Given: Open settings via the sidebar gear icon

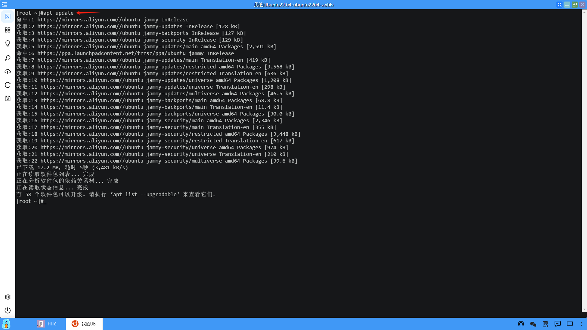Looking at the screenshot, I should (x=8, y=297).
